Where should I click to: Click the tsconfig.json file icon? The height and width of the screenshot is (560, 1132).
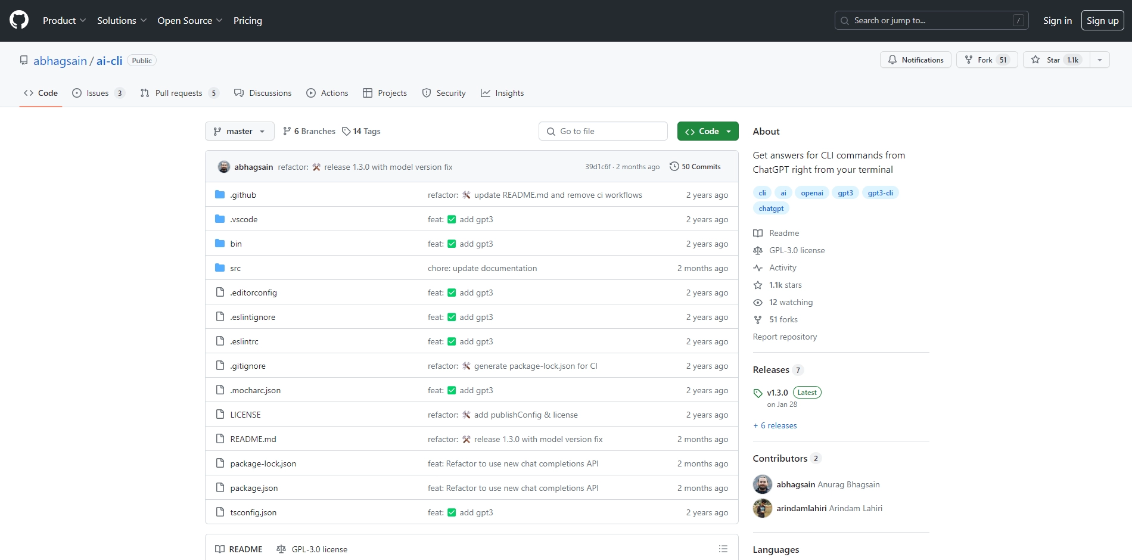pos(220,512)
